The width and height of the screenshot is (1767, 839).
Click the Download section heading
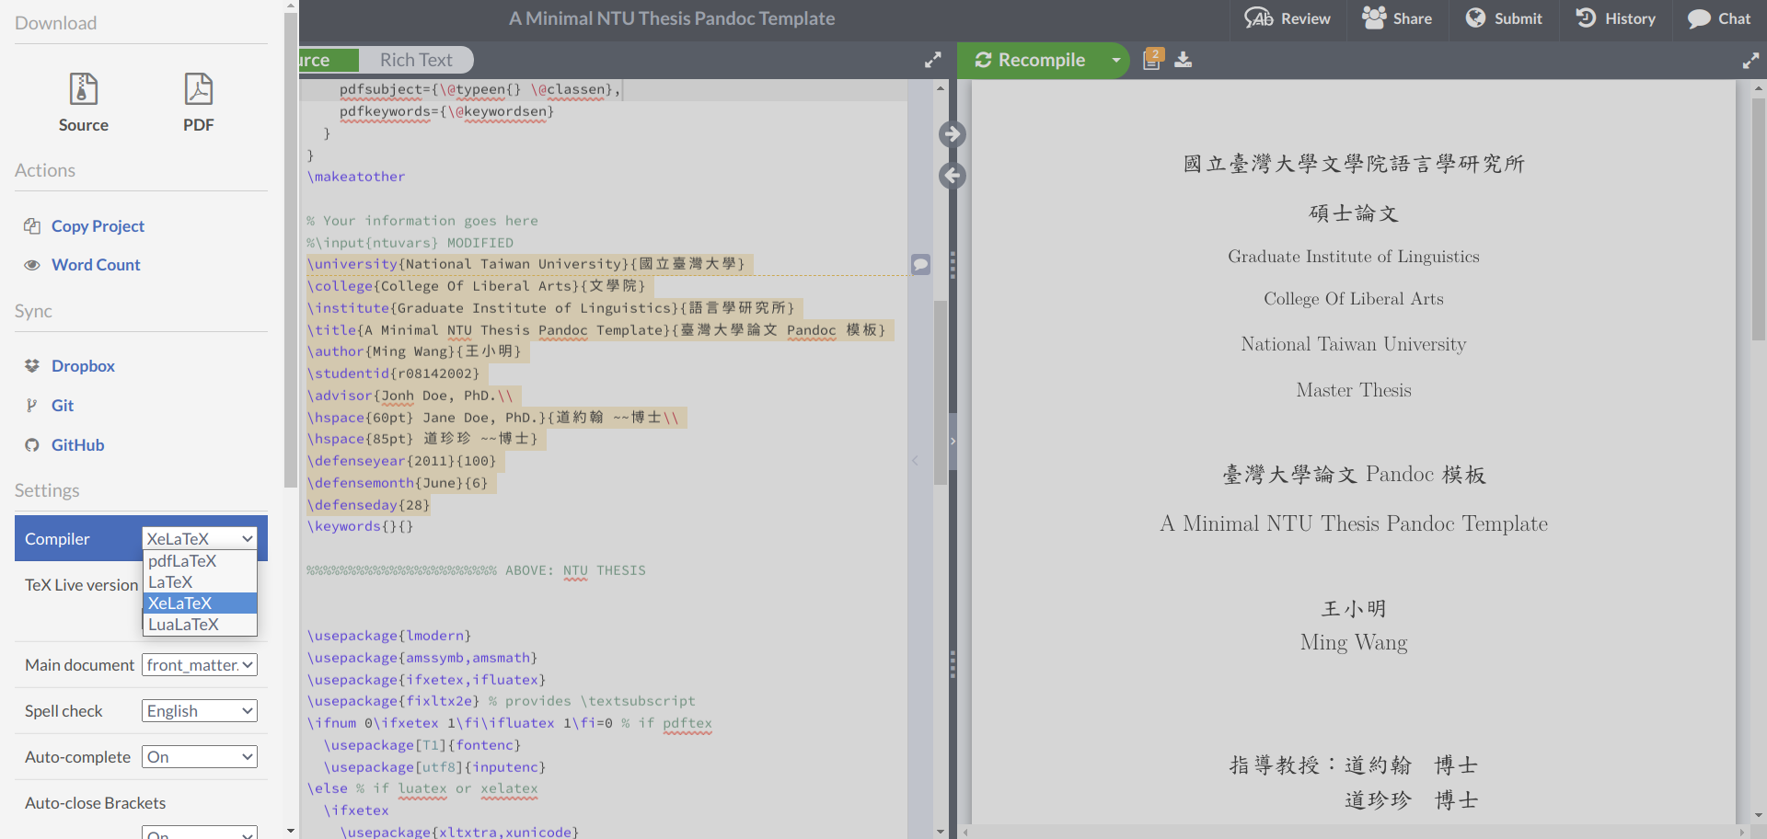click(55, 23)
